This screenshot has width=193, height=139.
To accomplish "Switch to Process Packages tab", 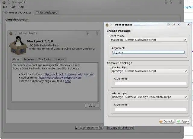I will point(18,13).
